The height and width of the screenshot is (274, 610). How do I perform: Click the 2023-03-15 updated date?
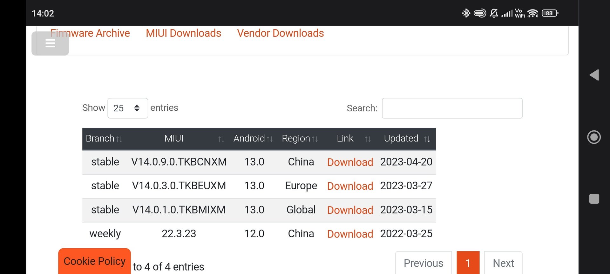[x=406, y=210]
